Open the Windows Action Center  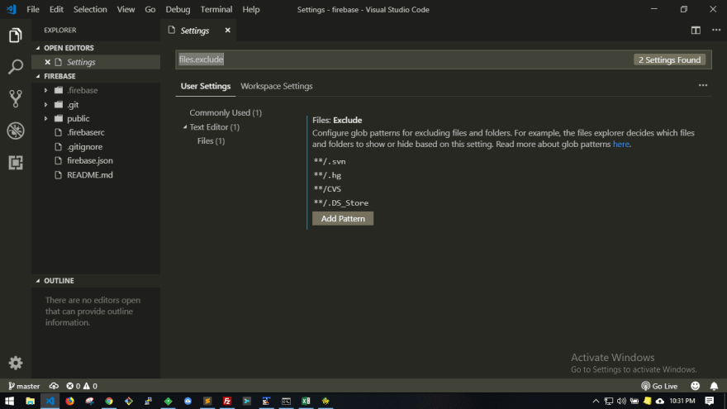coord(710,401)
